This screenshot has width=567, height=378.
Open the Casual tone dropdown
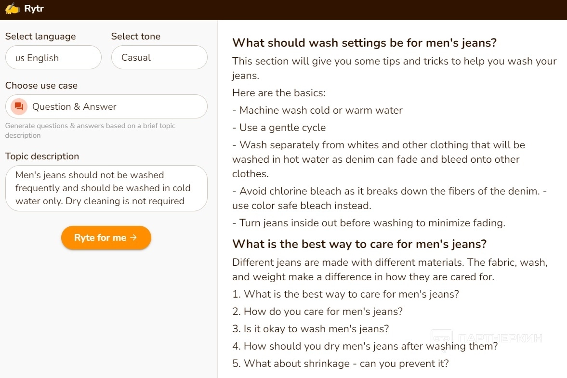click(x=159, y=58)
